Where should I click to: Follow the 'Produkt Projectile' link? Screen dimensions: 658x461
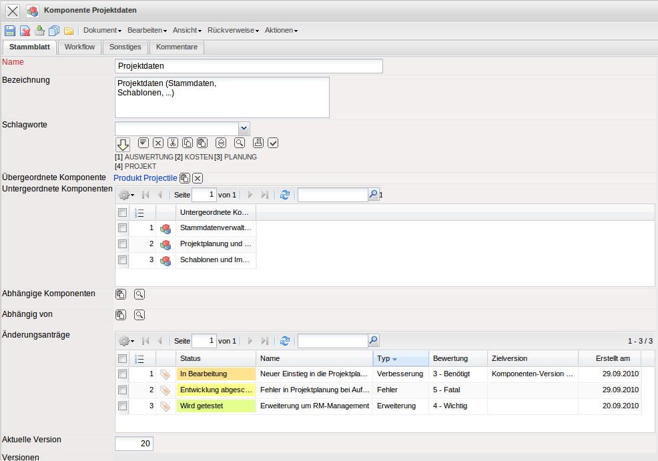pos(145,178)
